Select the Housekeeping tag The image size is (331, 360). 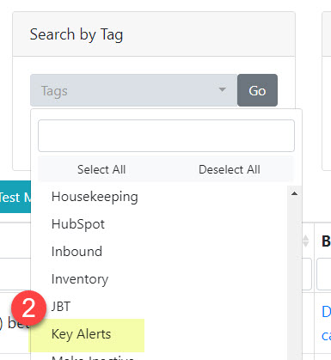95,197
